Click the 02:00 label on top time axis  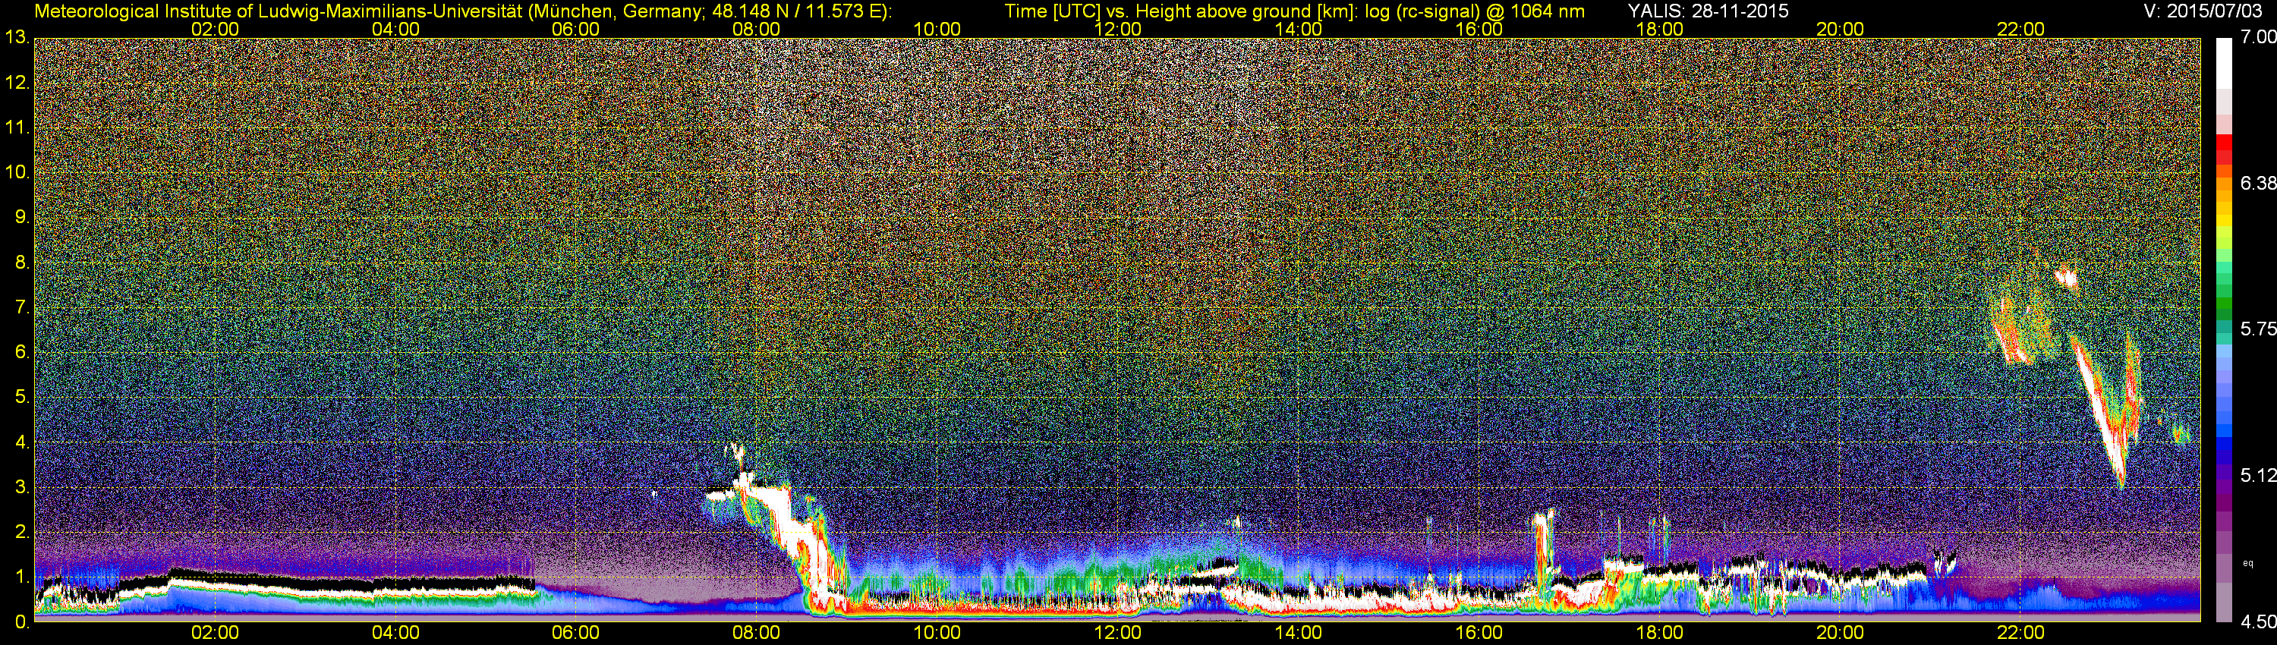[215, 29]
